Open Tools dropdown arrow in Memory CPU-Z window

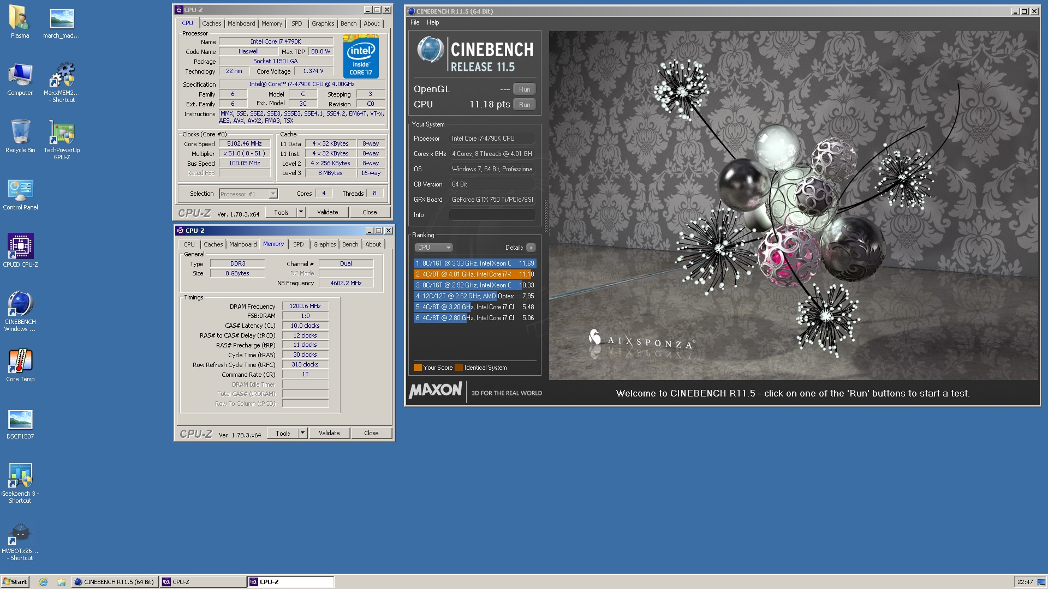click(302, 433)
